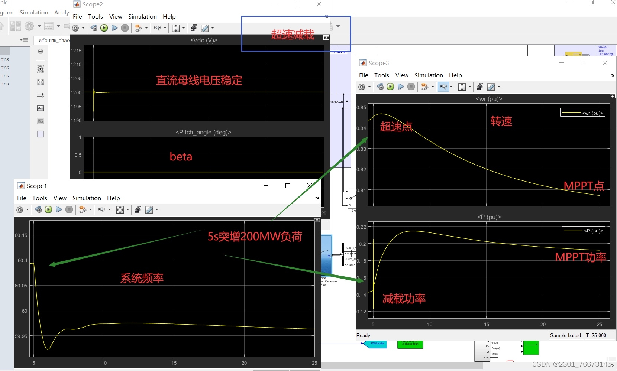Open Scope3 File menu
The height and width of the screenshot is (371, 617).
tap(364, 75)
